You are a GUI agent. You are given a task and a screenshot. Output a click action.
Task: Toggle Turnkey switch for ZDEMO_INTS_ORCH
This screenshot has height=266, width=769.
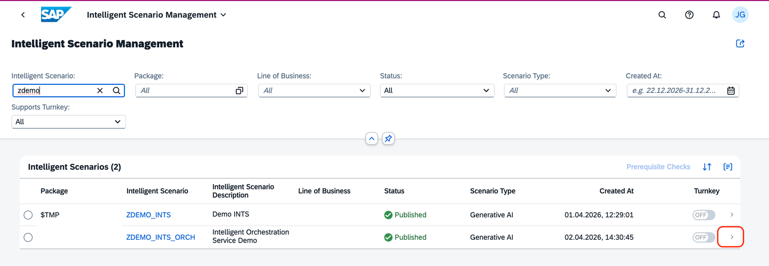click(704, 237)
